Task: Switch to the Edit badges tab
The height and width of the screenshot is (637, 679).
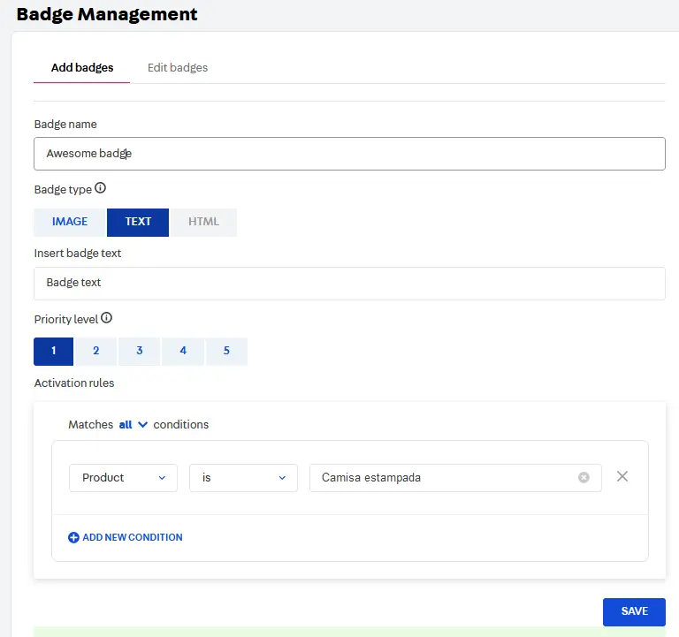Action: (x=178, y=68)
